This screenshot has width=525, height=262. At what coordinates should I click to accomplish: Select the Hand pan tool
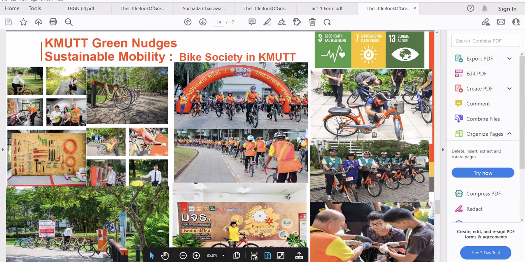(165, 255)
